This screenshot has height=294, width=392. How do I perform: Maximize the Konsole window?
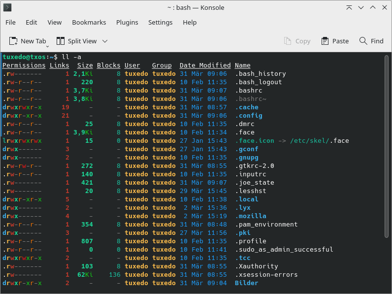point(373,7)
